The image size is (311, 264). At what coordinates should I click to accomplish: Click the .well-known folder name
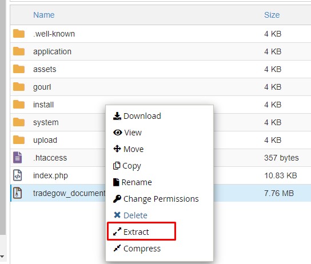tap(54, 34)
